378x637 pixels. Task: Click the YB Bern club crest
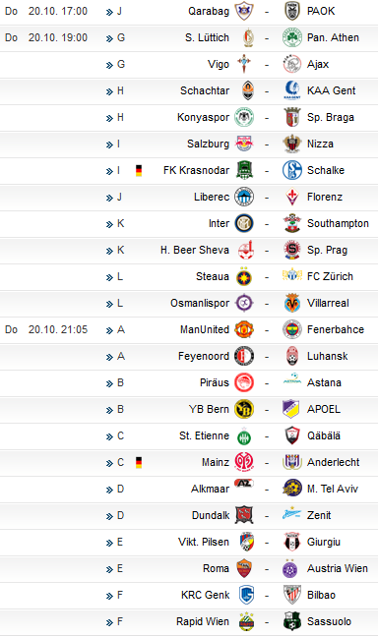[x=244, y=409]
